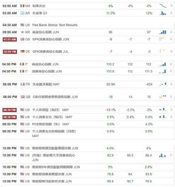
Task: Open 密歇根消费者期望决赛 JUN event
Action: pyautogui.click(x=52, y=174)
